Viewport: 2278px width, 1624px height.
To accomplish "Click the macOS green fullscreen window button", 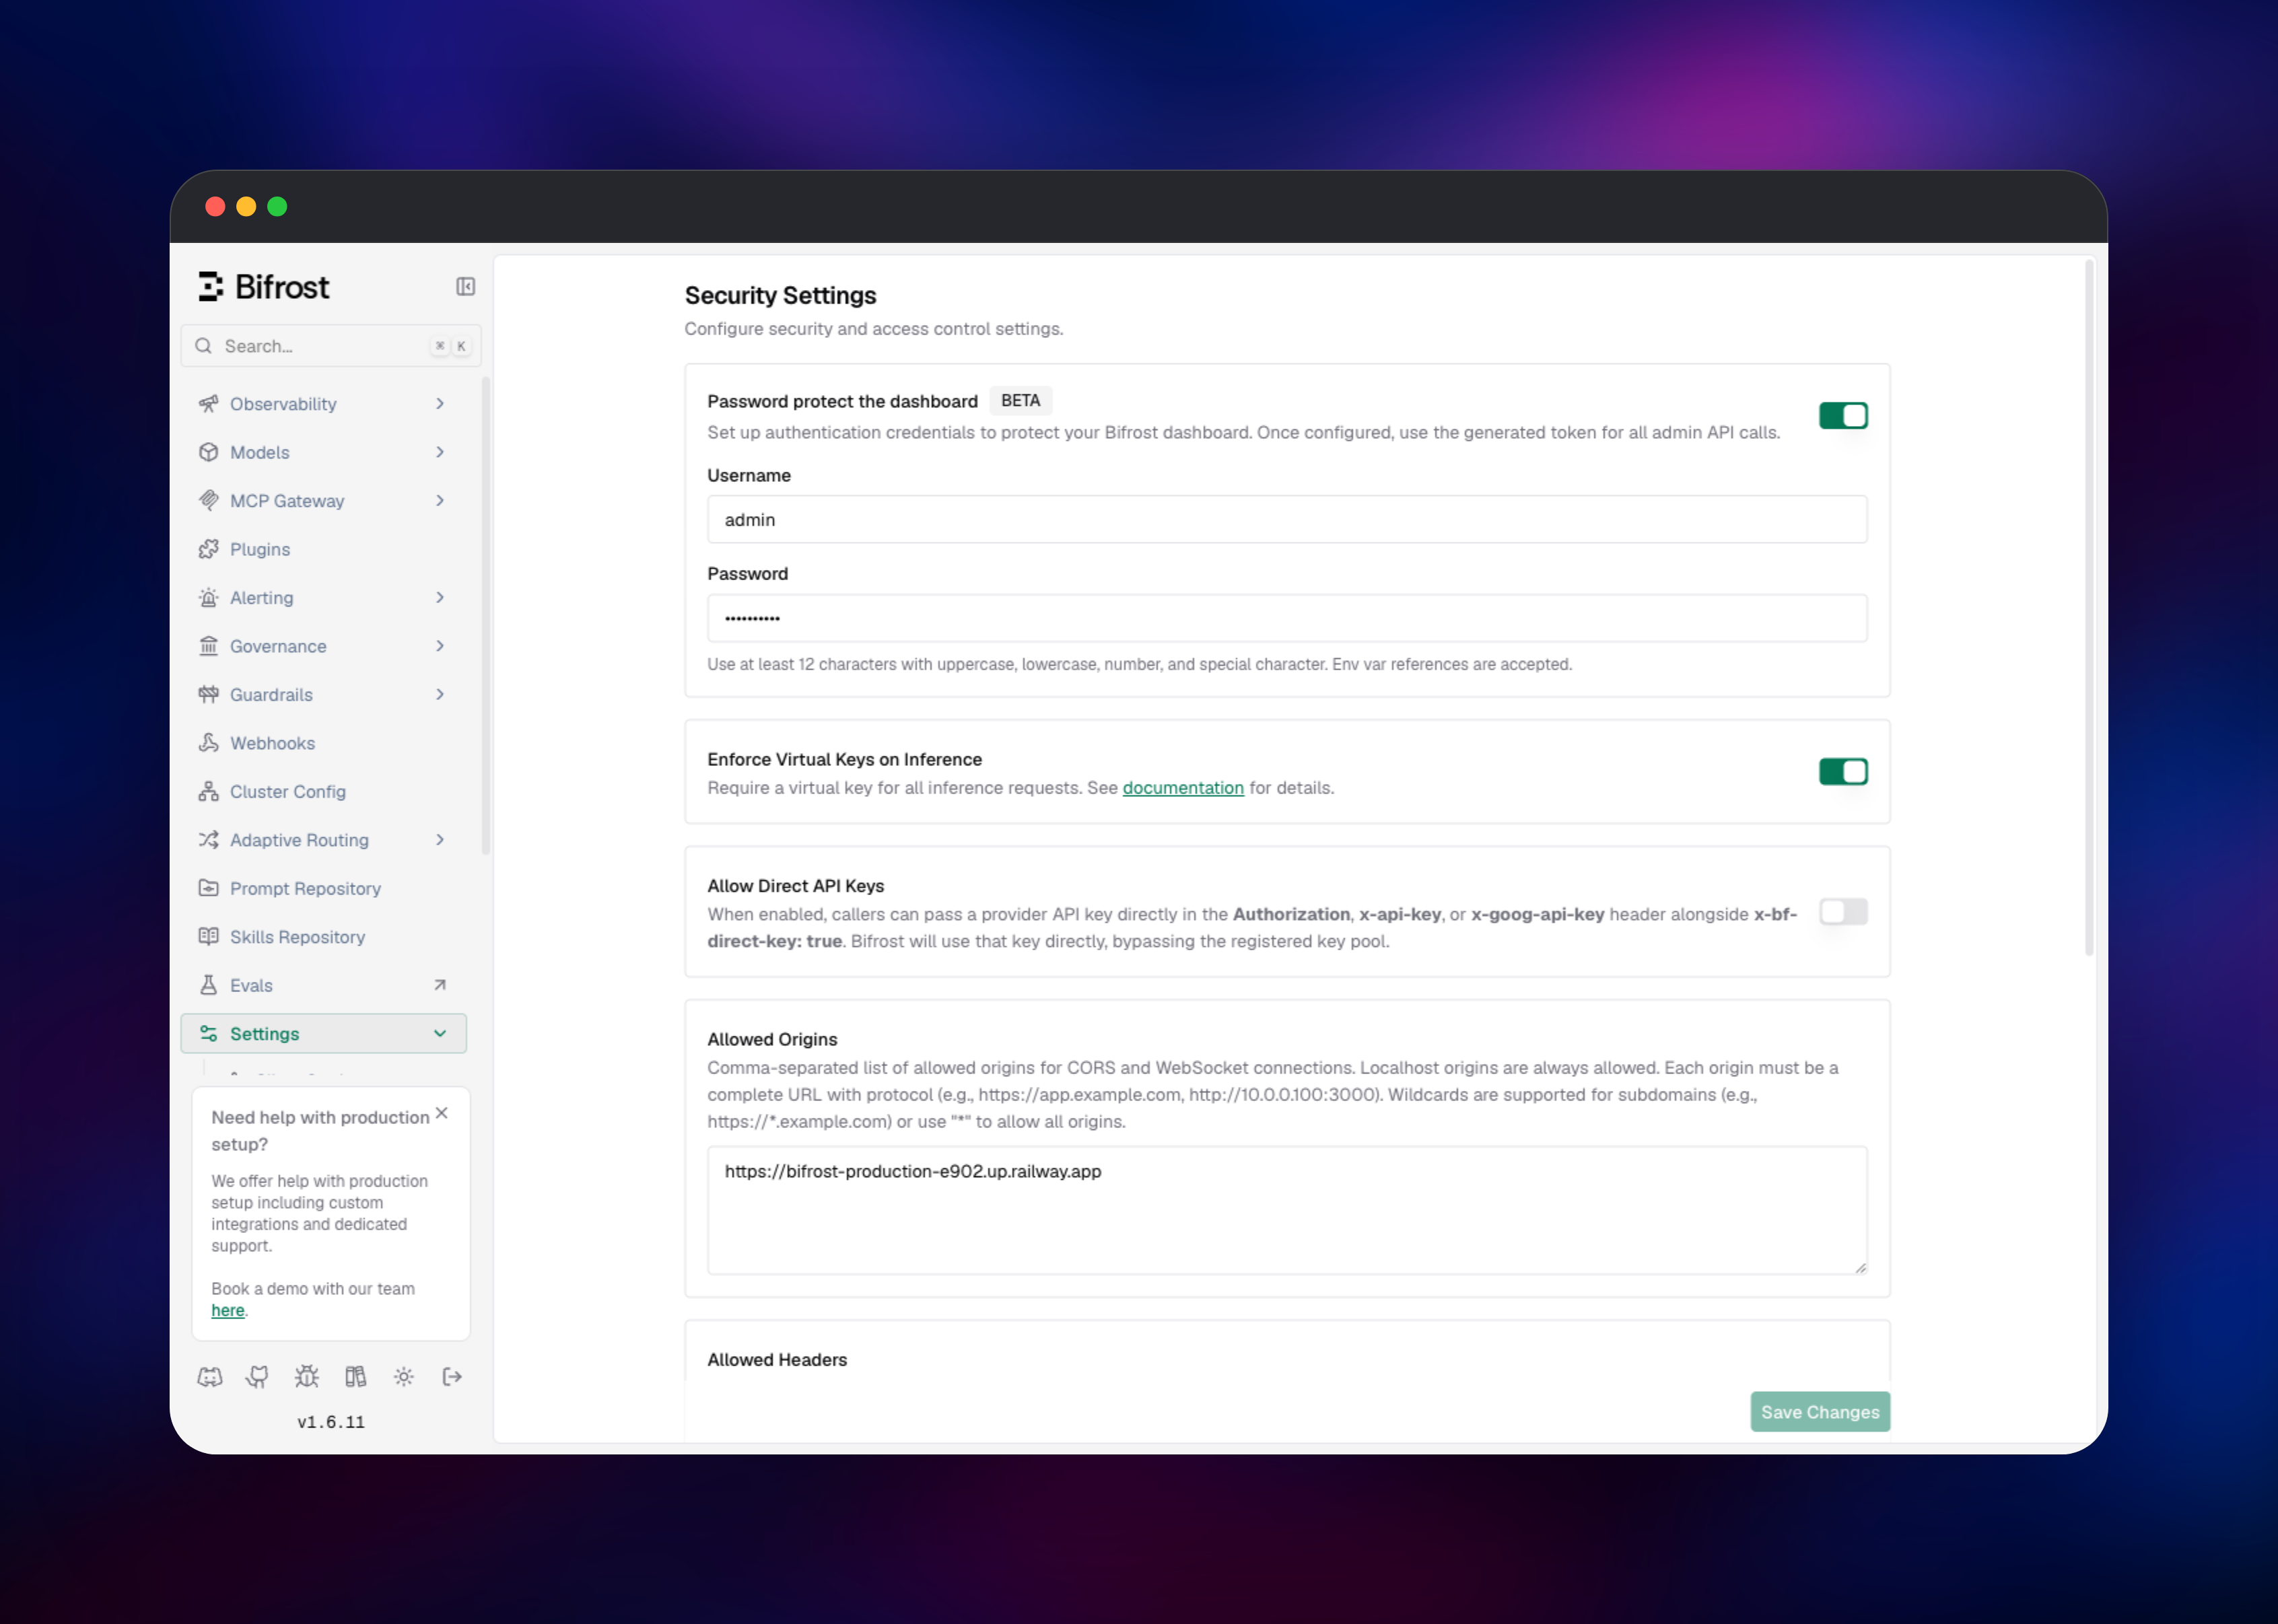I will 277,207.
